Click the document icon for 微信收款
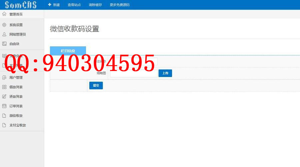Screen dimensions: 300x167 coord(4,116)
